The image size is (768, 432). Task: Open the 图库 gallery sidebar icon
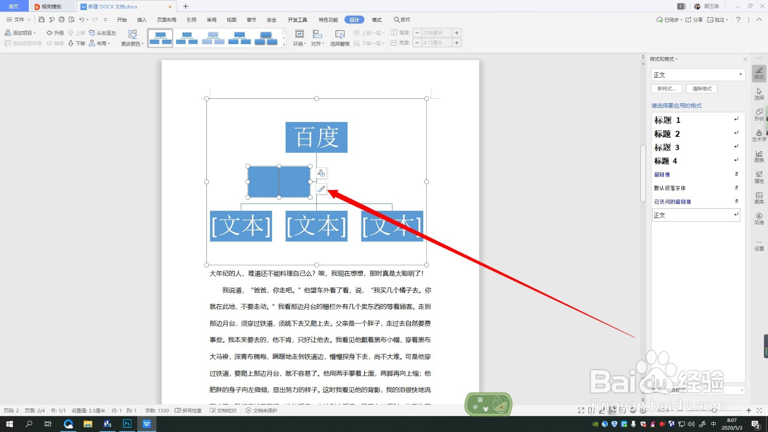[759, 198]
